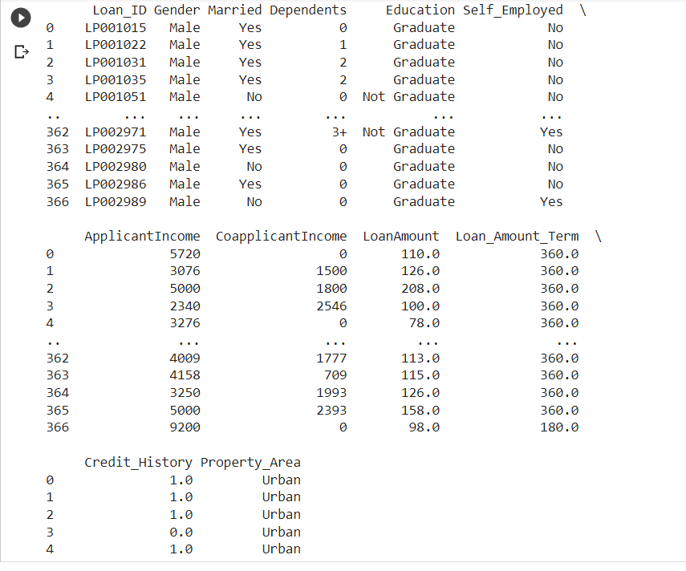This screenshot has height=571, width=686.
Task: Select the ApplicantIncome column header
Action: 142,237
